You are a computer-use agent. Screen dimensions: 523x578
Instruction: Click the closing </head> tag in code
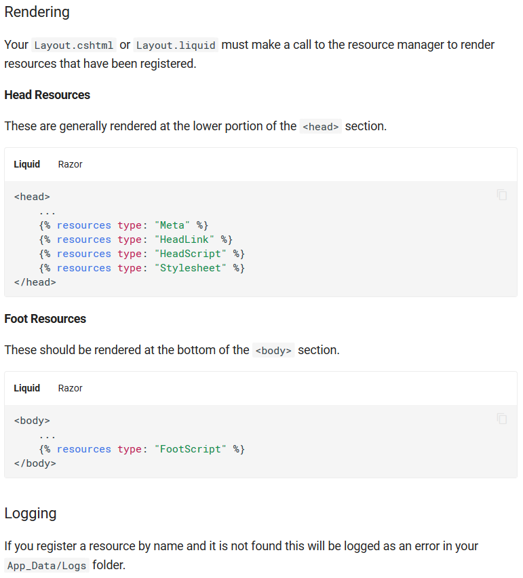point(35,282)
